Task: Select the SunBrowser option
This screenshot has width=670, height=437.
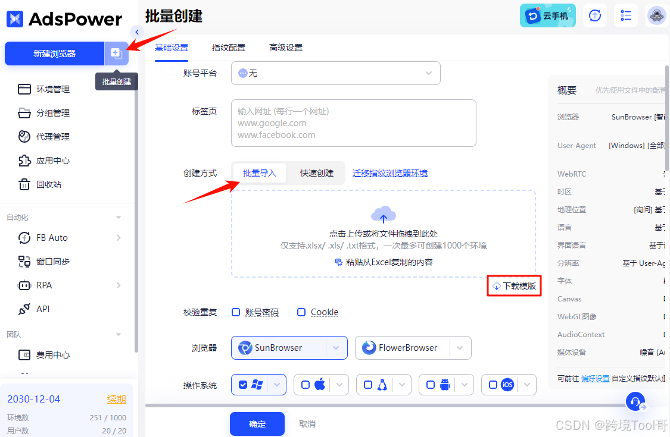Action: 279,348
